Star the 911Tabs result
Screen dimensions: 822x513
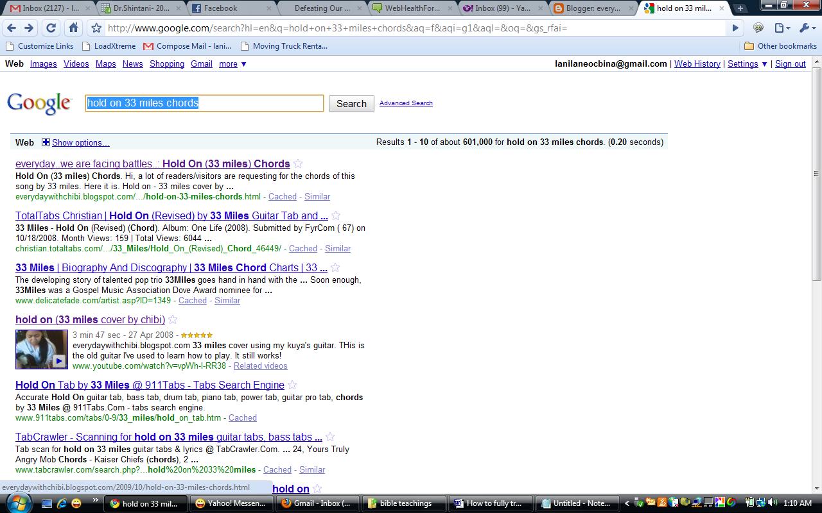pyautogui.click(x=292, y=385)
